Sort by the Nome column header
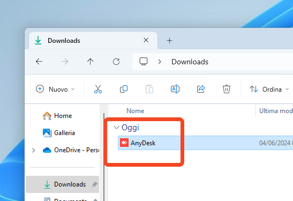The height and width of the screenshot is (201, 293). (136, 111)
